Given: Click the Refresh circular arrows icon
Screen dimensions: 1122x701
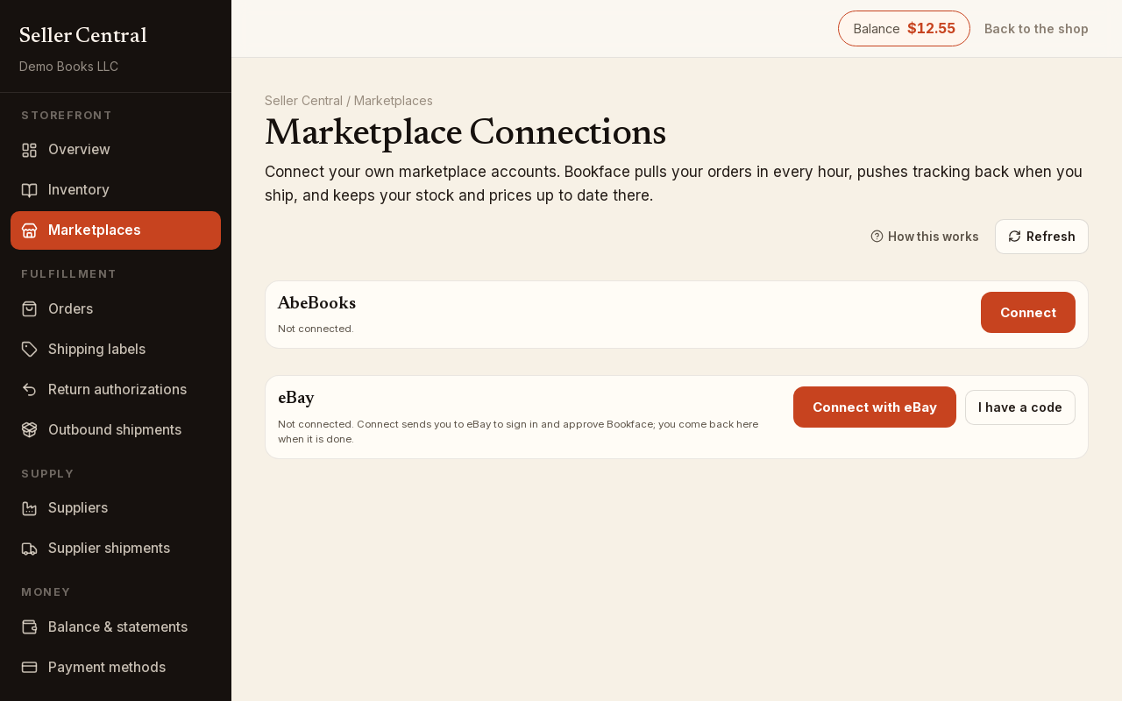Looking at the screenshot, I should click(1015, 237).
